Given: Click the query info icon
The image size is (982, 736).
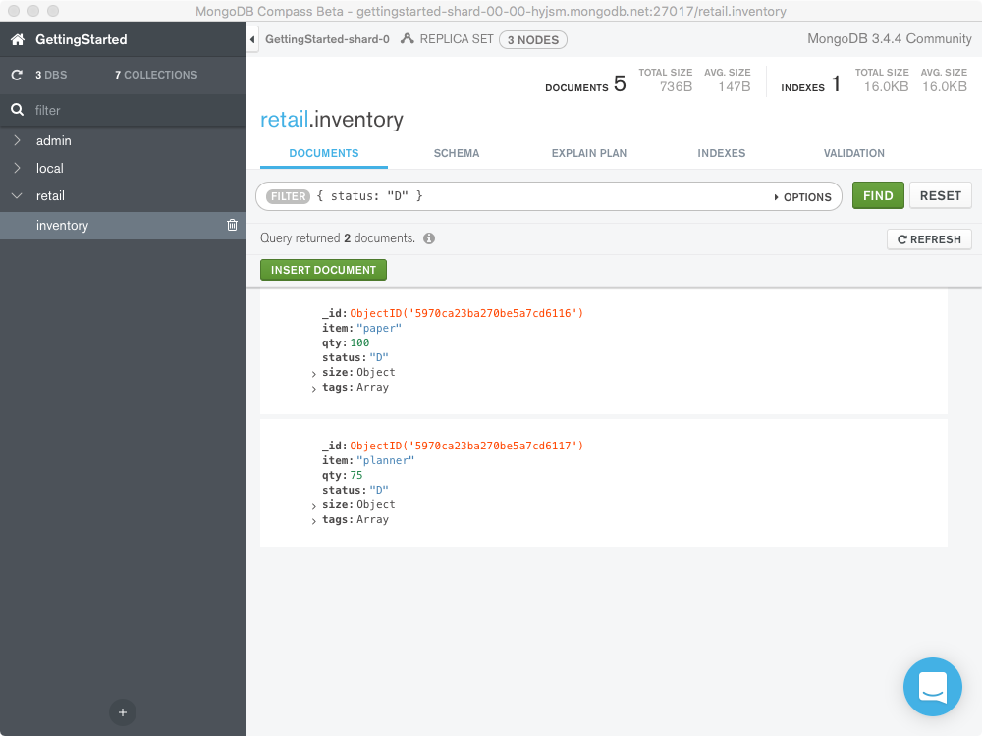Looking at the screenshot, I should pyautogui.click(x=429, y=238).
